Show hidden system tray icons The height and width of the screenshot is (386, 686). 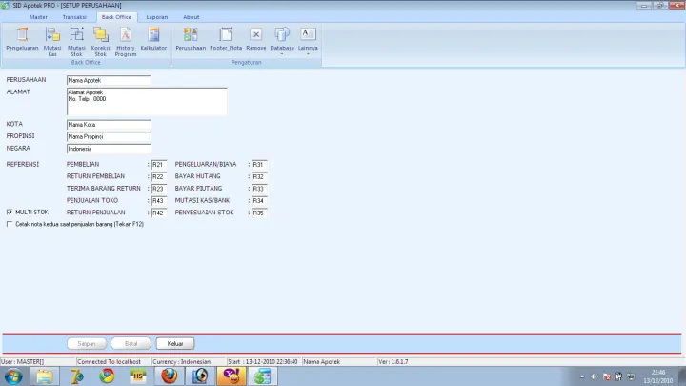pos(582,376)
